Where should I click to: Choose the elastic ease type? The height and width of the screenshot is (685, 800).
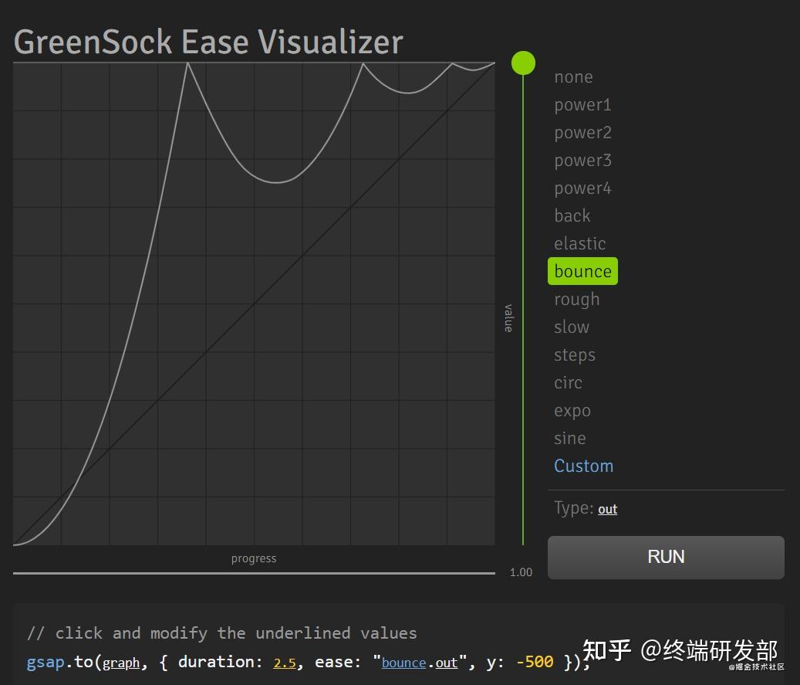click(580, 243)
